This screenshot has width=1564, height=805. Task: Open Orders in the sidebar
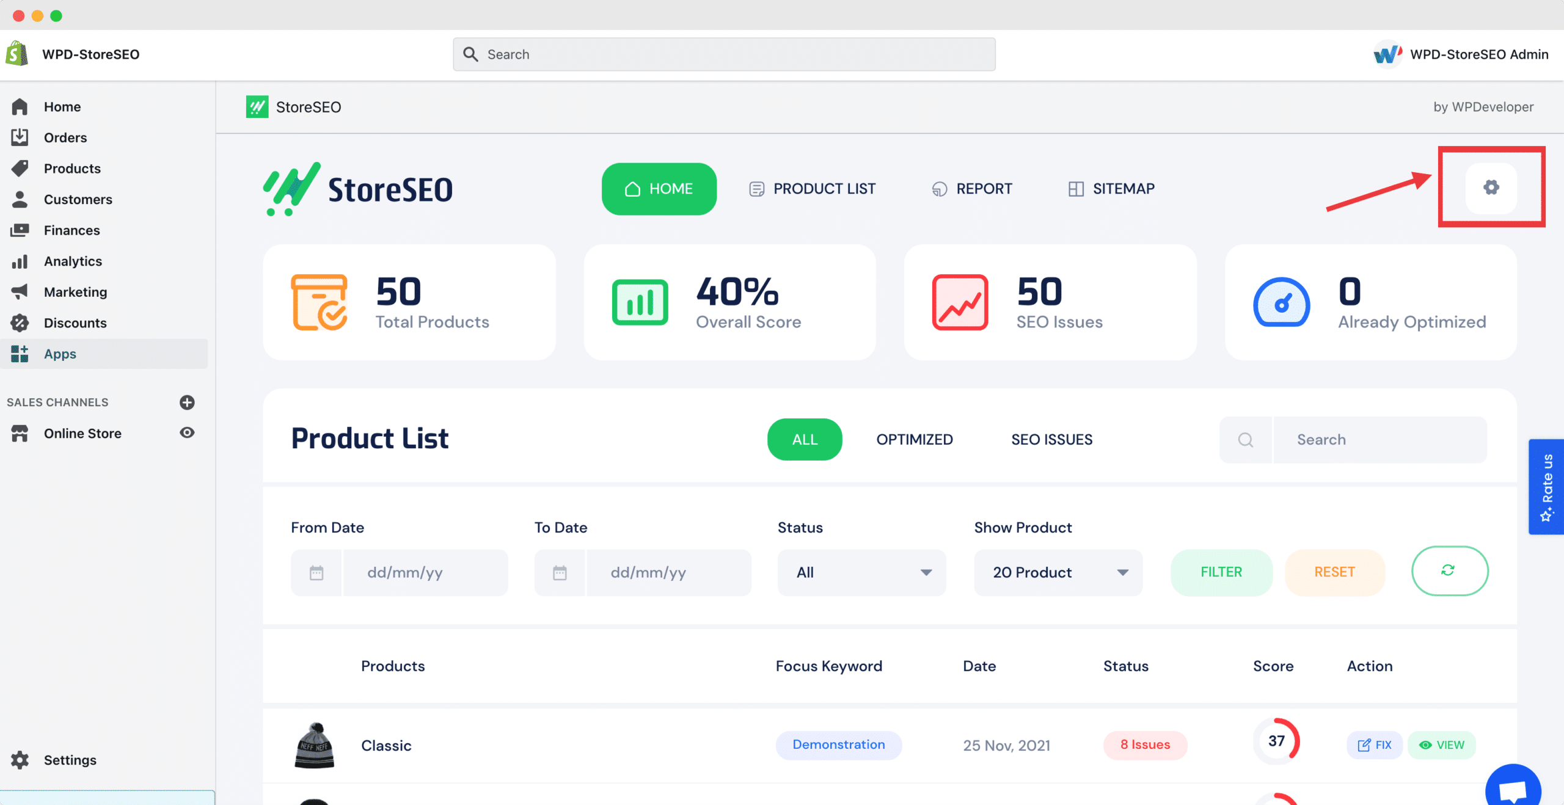(x=65, y=137)
